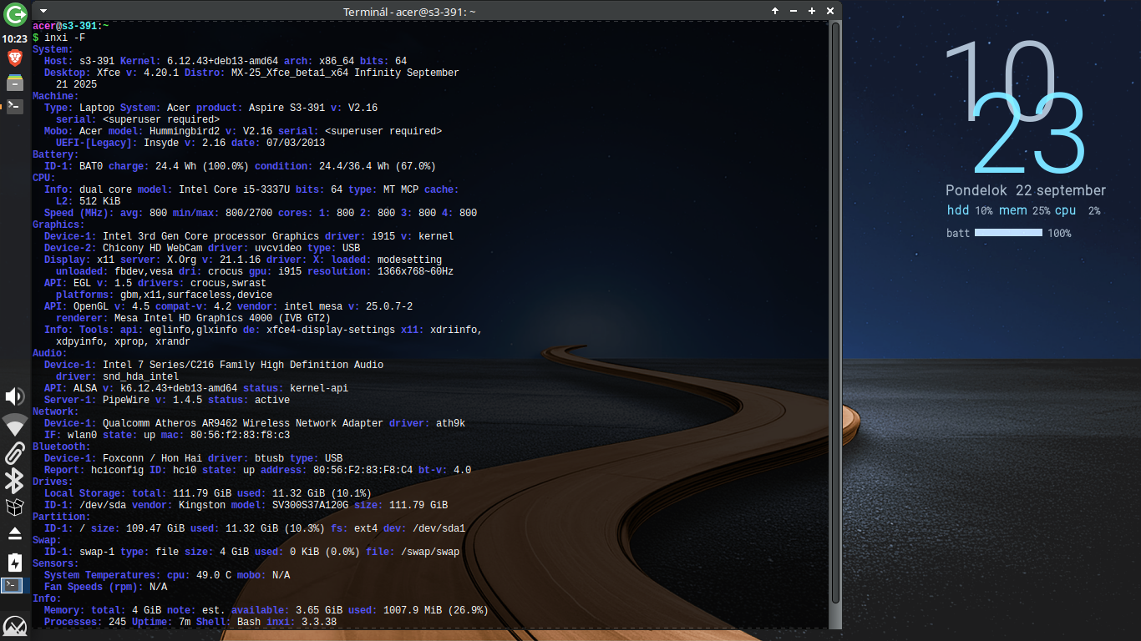Image resolution: width=1141 pixels, height=641 pixels.
Task: Click the 'Bluetooth:' section heading
Action: click(x=62, y=447)
